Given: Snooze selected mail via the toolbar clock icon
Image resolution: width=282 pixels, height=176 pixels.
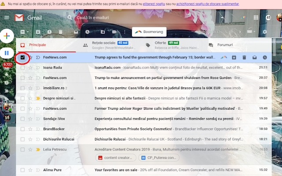Looking at the screenshot, I should click(87, 32).
